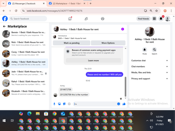Open Corey conversation in list
This screenshot has height=131, width=175.
24,53
